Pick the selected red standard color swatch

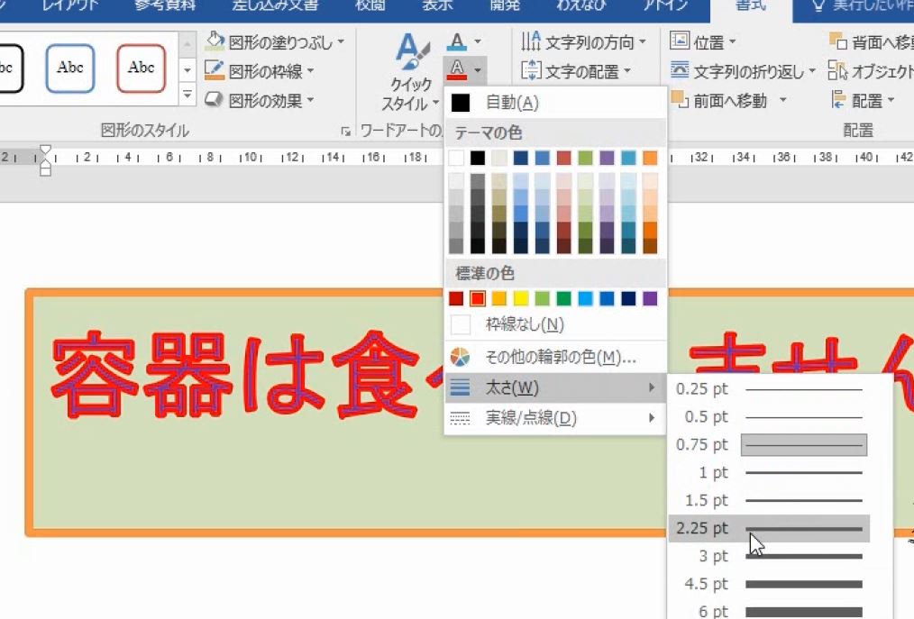point(478,298)
